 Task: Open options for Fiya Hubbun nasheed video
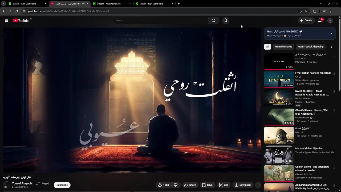334,73
